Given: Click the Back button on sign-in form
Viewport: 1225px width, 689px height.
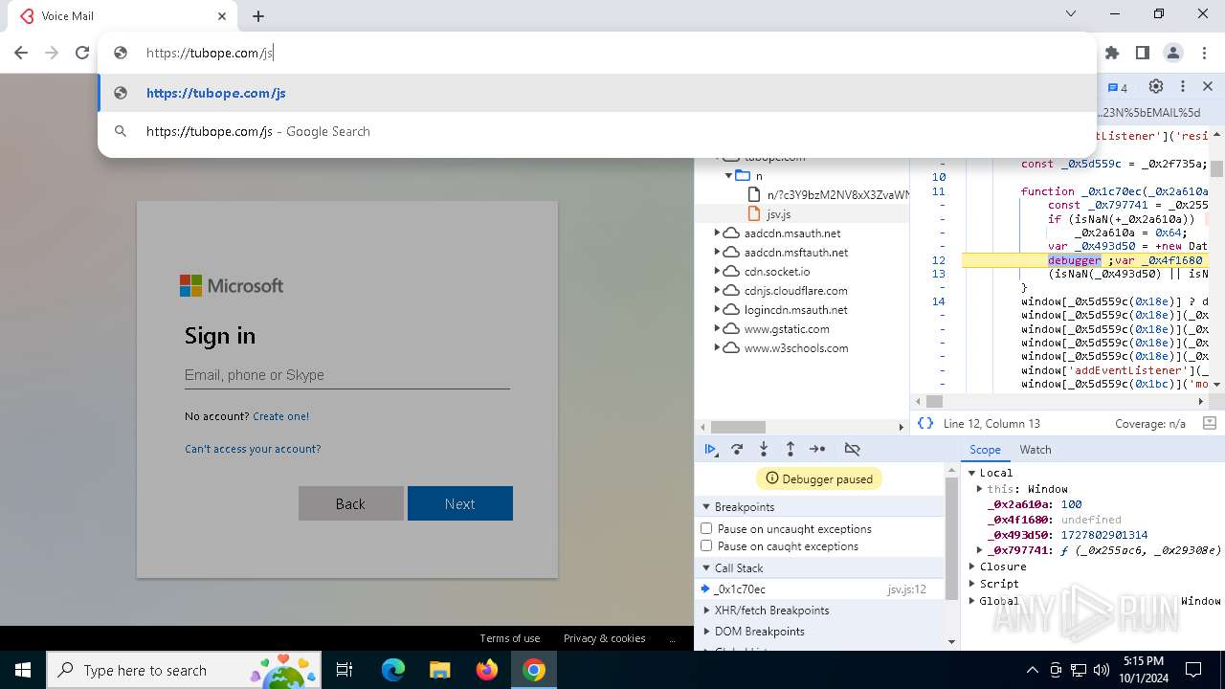Looking at the screenshot, I should tap(350, 503).
